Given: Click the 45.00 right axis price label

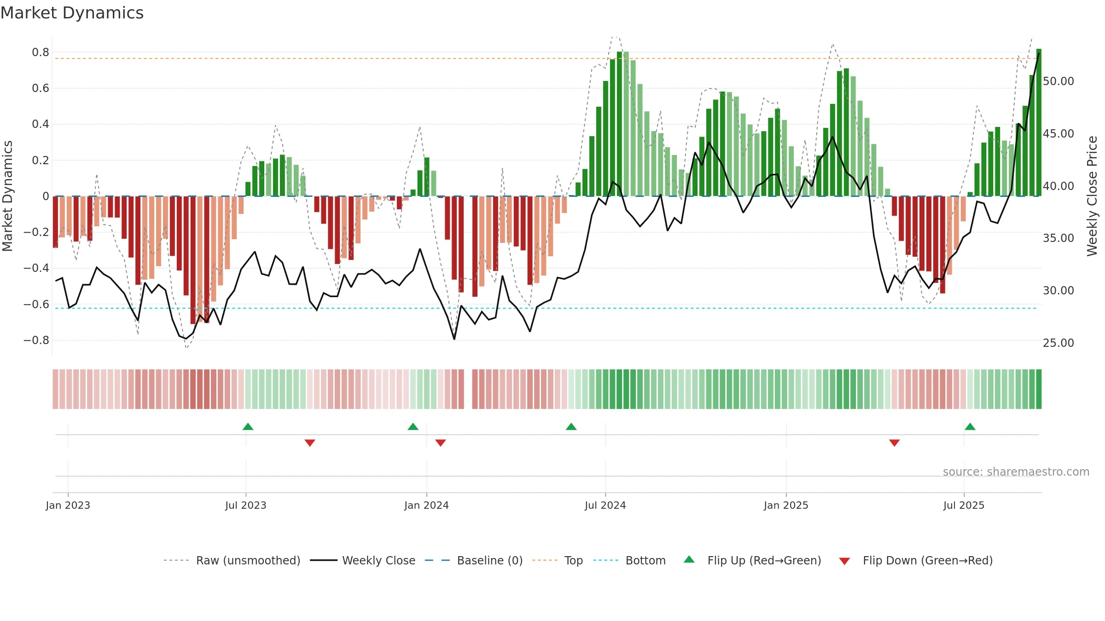Looking at the screenshot, I should coord(1058,134).
